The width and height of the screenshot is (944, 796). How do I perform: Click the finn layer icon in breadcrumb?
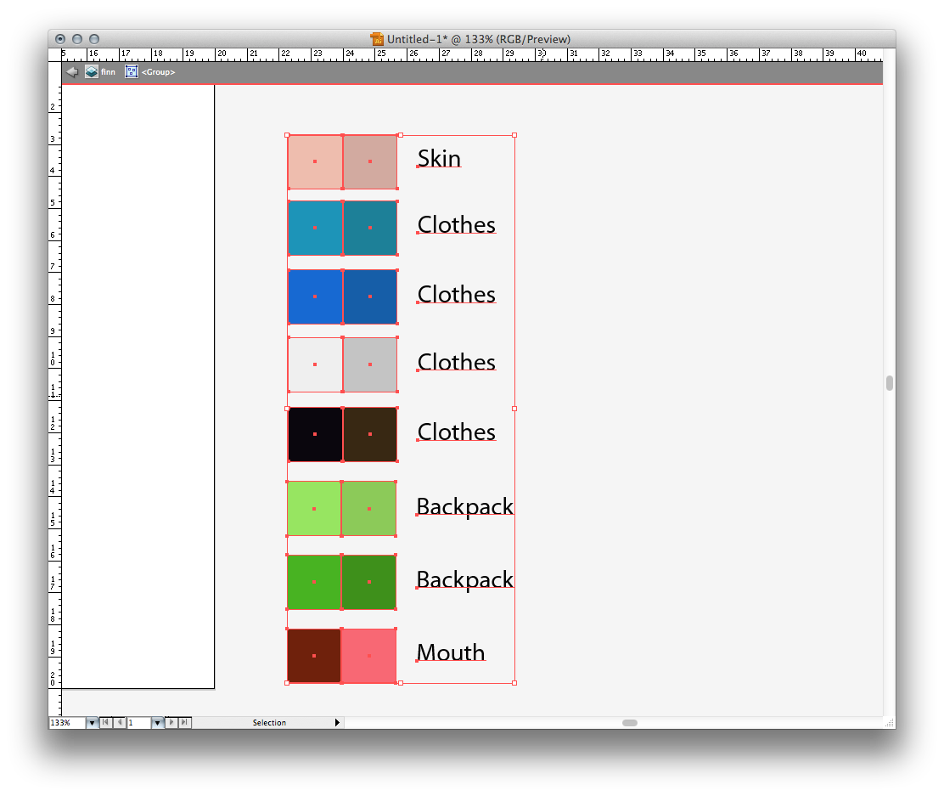92,72
